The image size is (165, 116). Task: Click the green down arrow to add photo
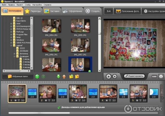(x=58, y=76)
